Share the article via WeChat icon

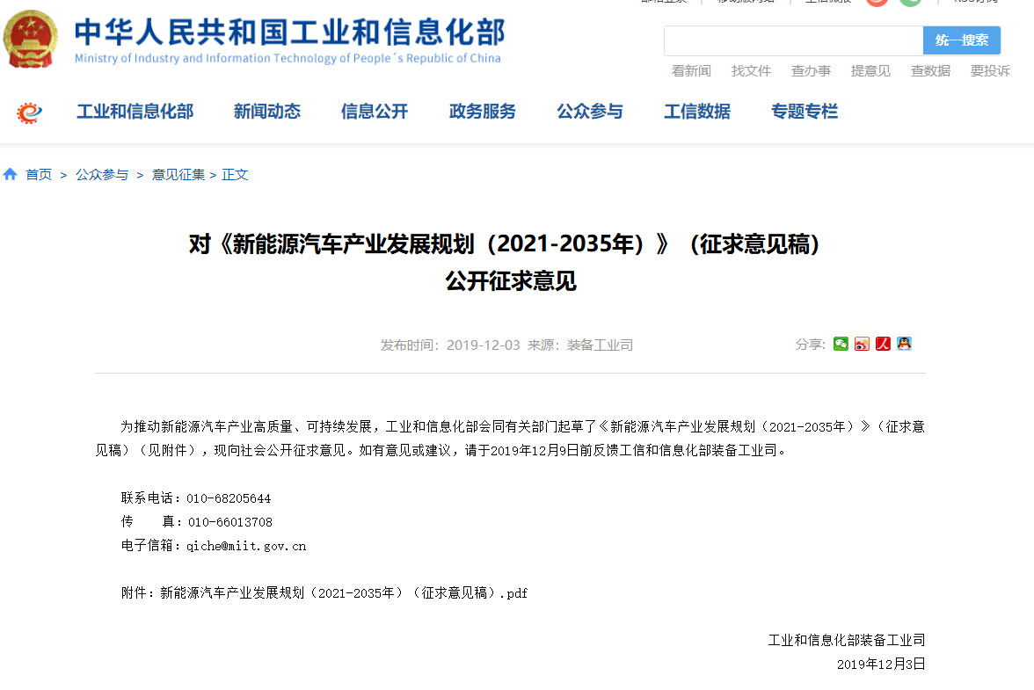(841, 344)
